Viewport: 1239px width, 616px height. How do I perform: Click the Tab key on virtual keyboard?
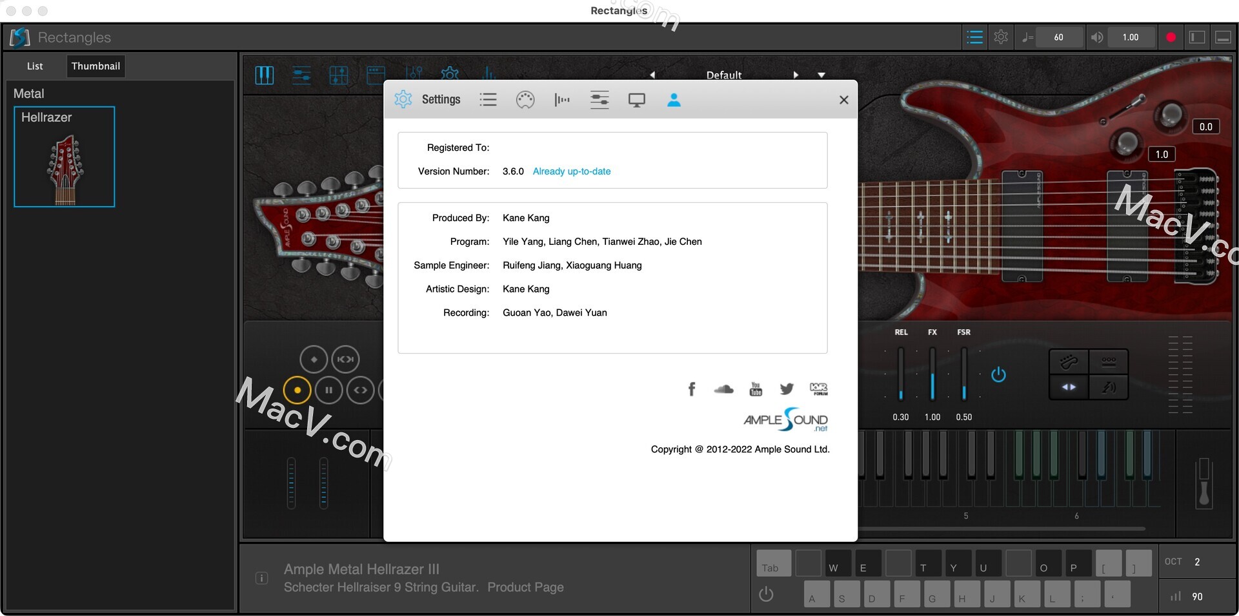coord(774,563)
